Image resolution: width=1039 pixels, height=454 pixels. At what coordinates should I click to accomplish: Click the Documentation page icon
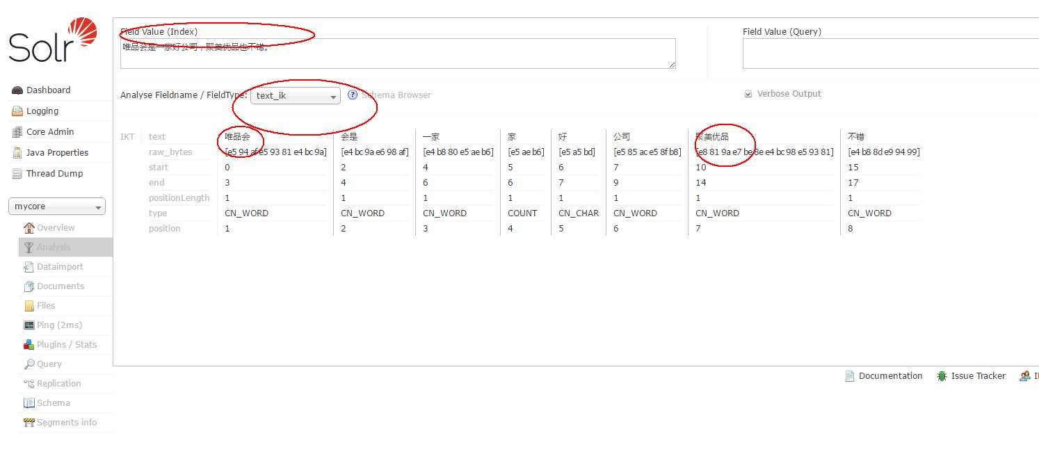click(850, 376)
